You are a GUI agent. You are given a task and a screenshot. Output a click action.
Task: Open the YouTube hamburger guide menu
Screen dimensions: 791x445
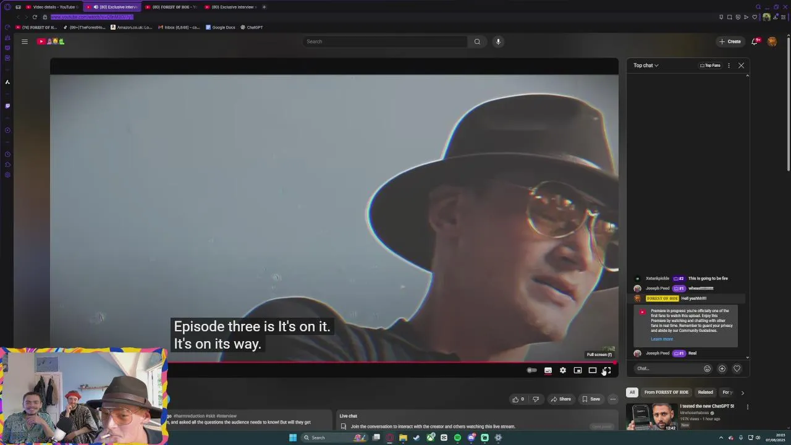25,41
